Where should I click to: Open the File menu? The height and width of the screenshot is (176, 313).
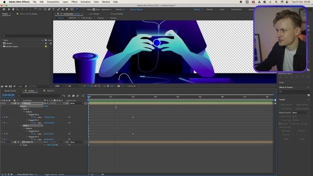[35, 2]
